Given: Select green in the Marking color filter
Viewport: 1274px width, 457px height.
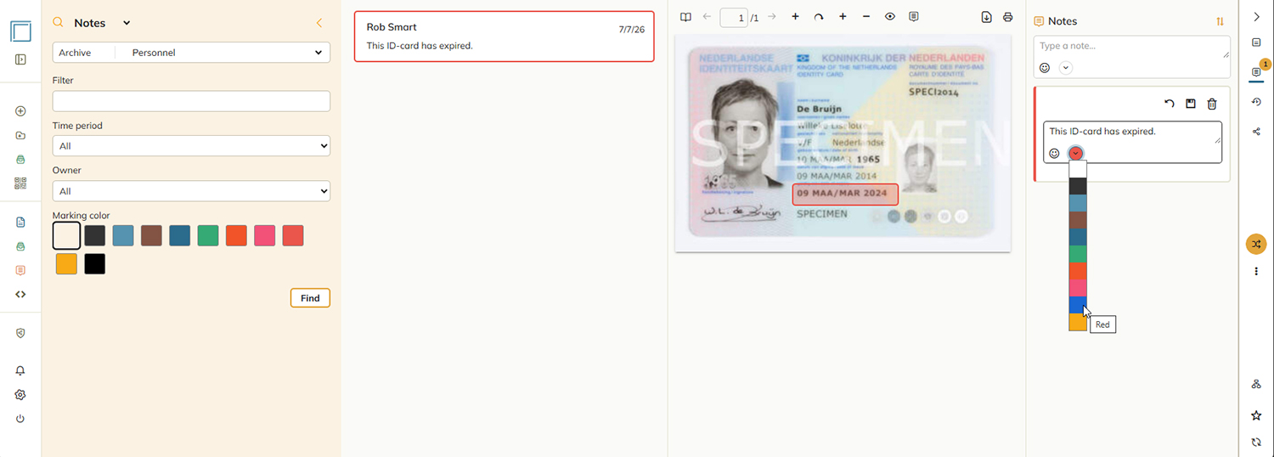Looking at the screenshot, I should click(x=208, y=235).
